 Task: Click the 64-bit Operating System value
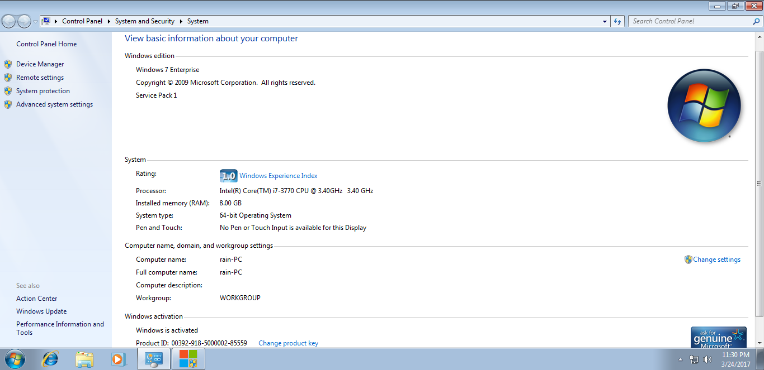click(x=256, y=215)
